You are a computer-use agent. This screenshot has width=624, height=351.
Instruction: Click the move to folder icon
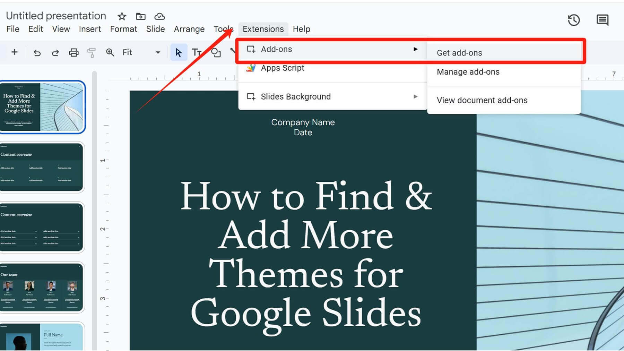click(141, 16)
